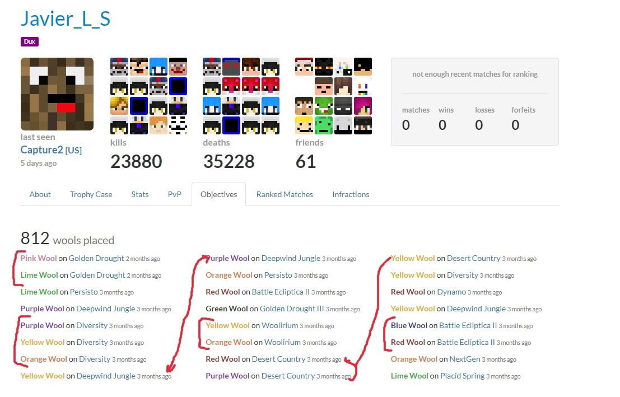Open the black cat friend avatar with orange eyes
Image resolution: width=620 pixels, height=397 pixels.
point(324,67)
